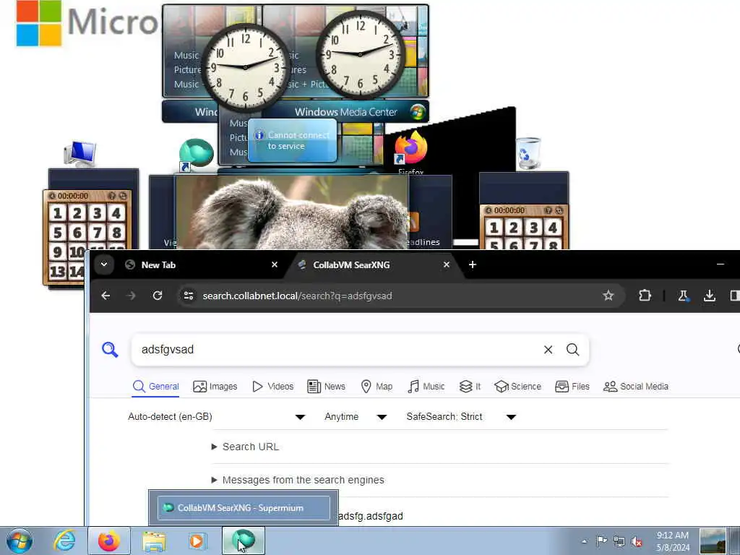
Task: Open the Firefox desktop shortcut
Action: pos(410,152)
